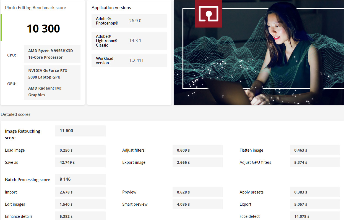This screenshot has height=220, width=344.
Task: Click the 'Application versions' heading
Action: (x=111, y=8)
